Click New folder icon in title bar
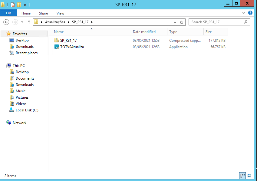Screen dimensions: 257x181 coord(19,5)
